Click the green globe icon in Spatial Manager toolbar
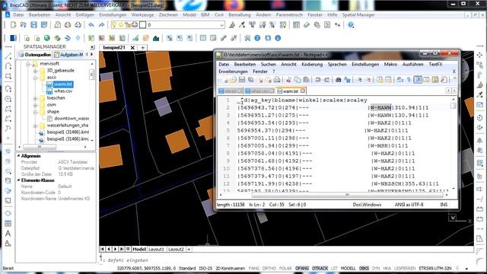487x274 pixels. (47, 38)
